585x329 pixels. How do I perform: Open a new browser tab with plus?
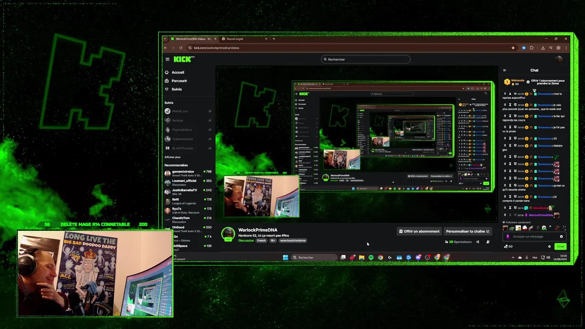click(274, 39)
